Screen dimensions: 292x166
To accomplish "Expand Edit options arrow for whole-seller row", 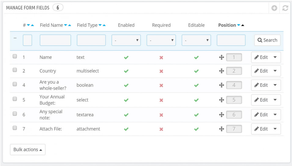I will pyautogui.click(x=275, y=85).
